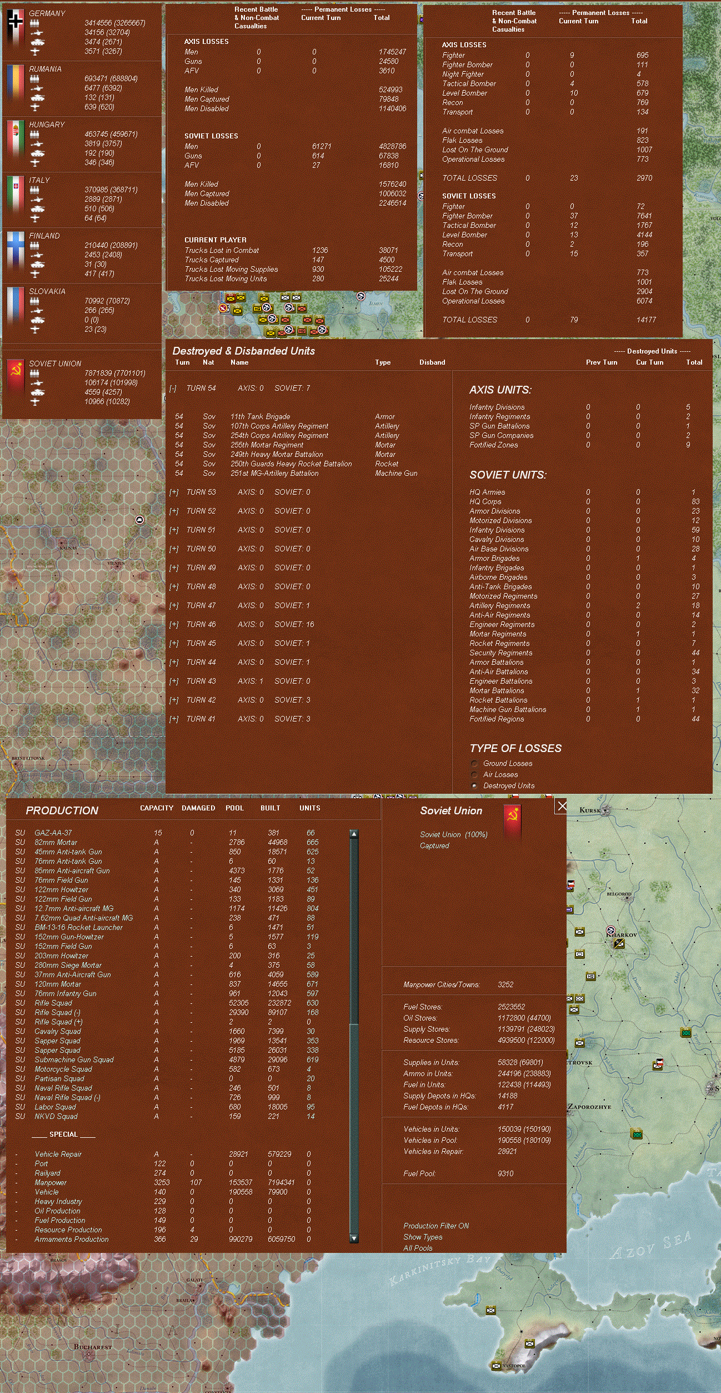The height and width of the screenshot is (1393, 721).
Task: Click Germany's aircraft icon
Action: pyautogui.click(x=35, y=52)
